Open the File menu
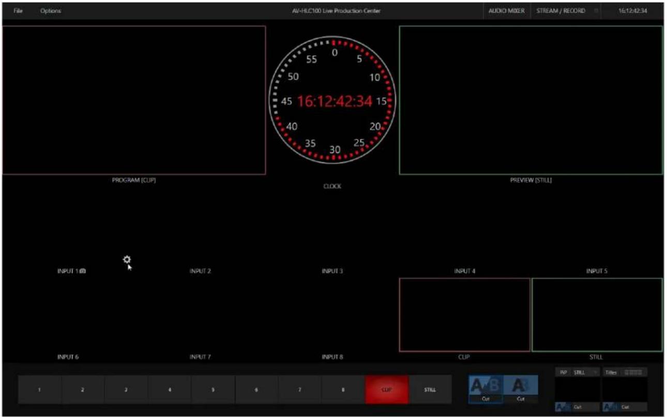 click(18, 11)
